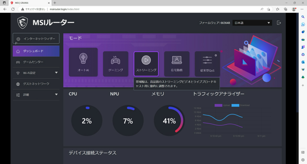
Task: Click the Edge sidebar search icon
Action: pos(303,17)
